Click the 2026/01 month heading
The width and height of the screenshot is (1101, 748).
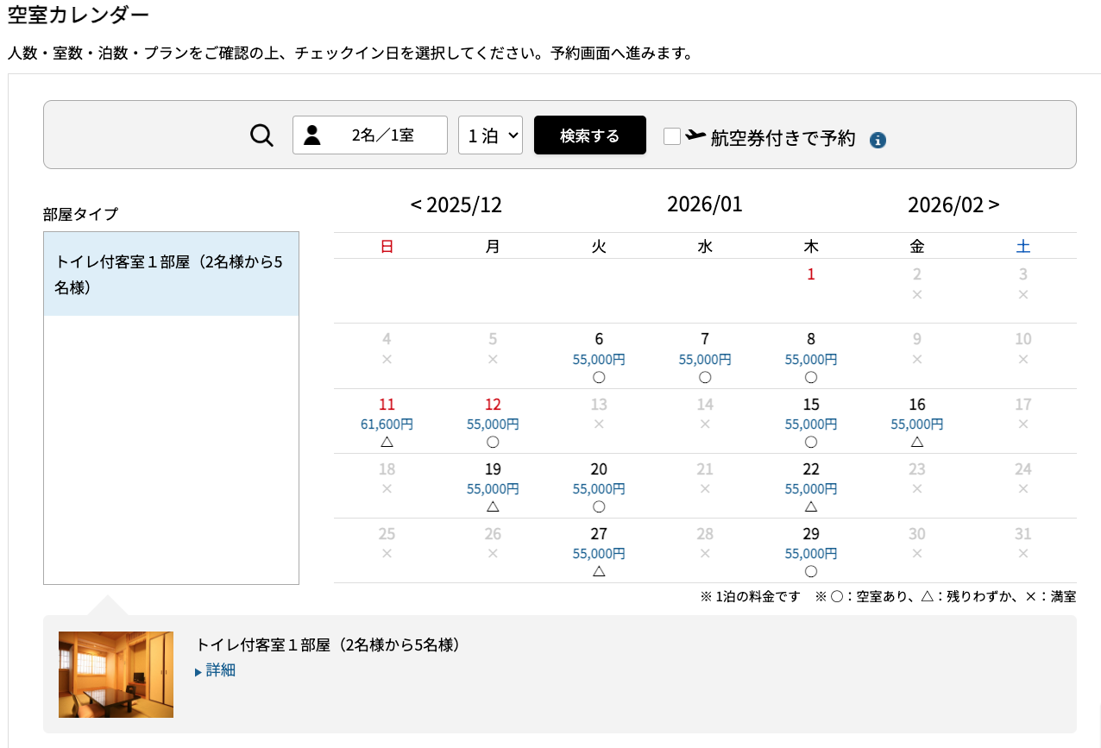pos(704,204)
